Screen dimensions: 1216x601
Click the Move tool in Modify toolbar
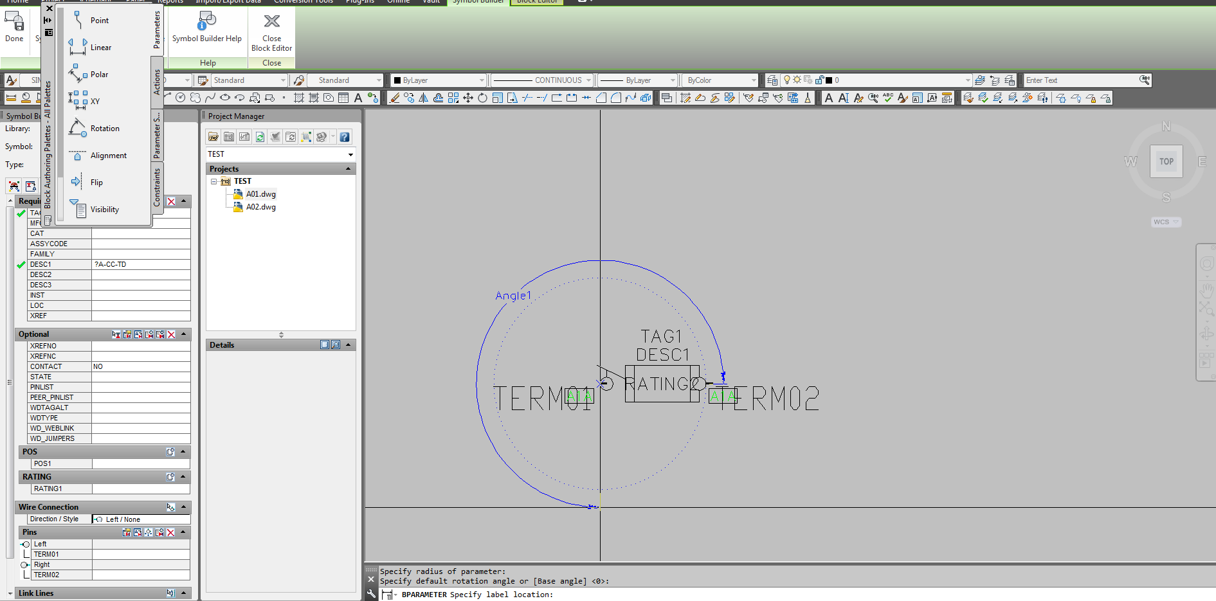click(x=467, y=98)
